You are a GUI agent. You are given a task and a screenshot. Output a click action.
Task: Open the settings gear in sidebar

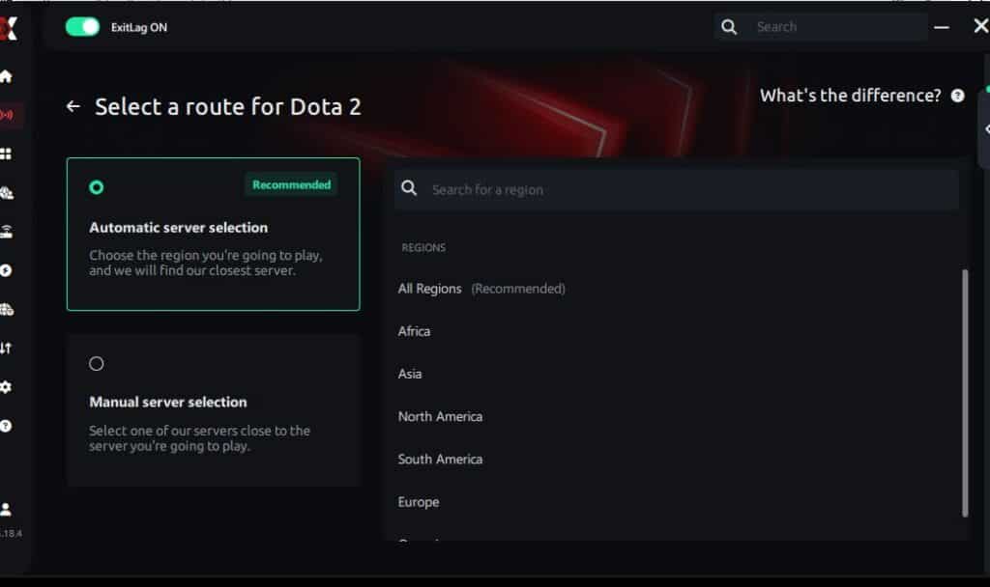click(x=7, y=386)
